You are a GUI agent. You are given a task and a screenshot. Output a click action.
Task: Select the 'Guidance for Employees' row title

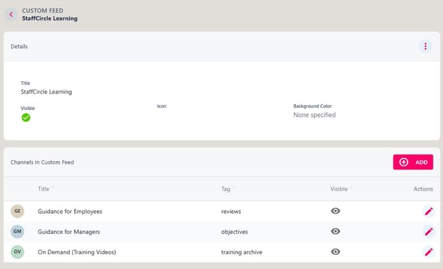tap(70, 211)
